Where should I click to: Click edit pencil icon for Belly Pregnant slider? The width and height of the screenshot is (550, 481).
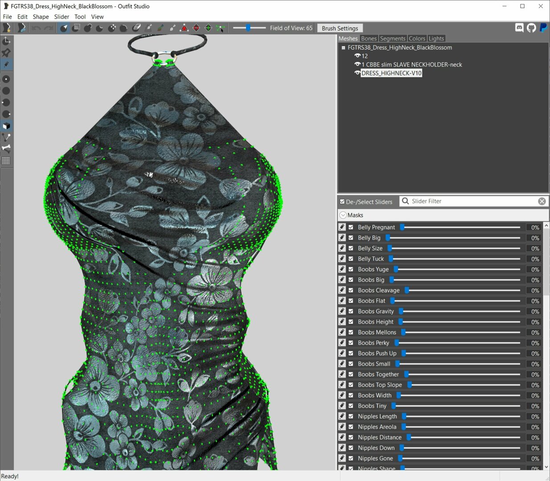pos(342,227)
